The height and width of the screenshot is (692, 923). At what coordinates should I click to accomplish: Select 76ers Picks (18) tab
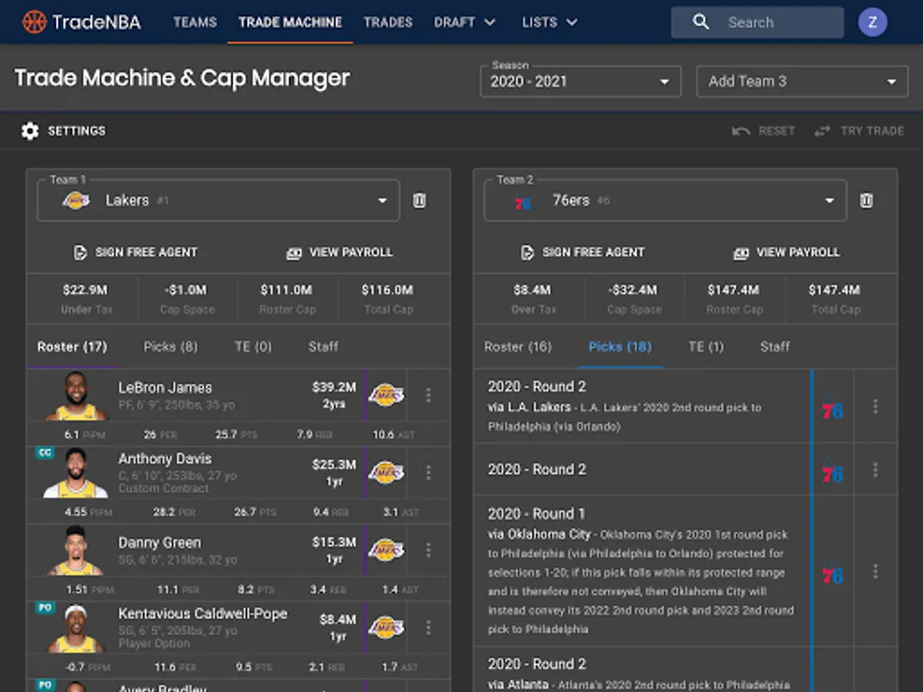[620, 347]
